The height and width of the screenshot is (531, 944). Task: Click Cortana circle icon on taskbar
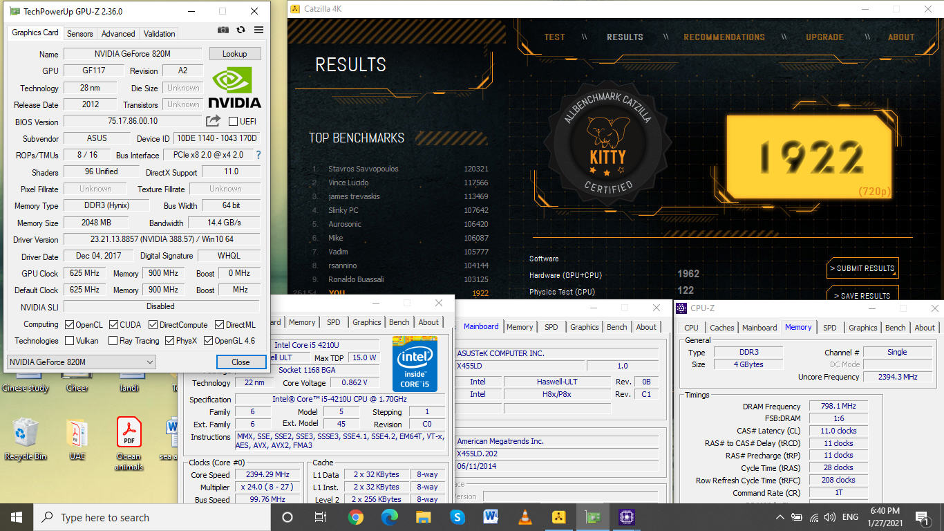point(287,517)
